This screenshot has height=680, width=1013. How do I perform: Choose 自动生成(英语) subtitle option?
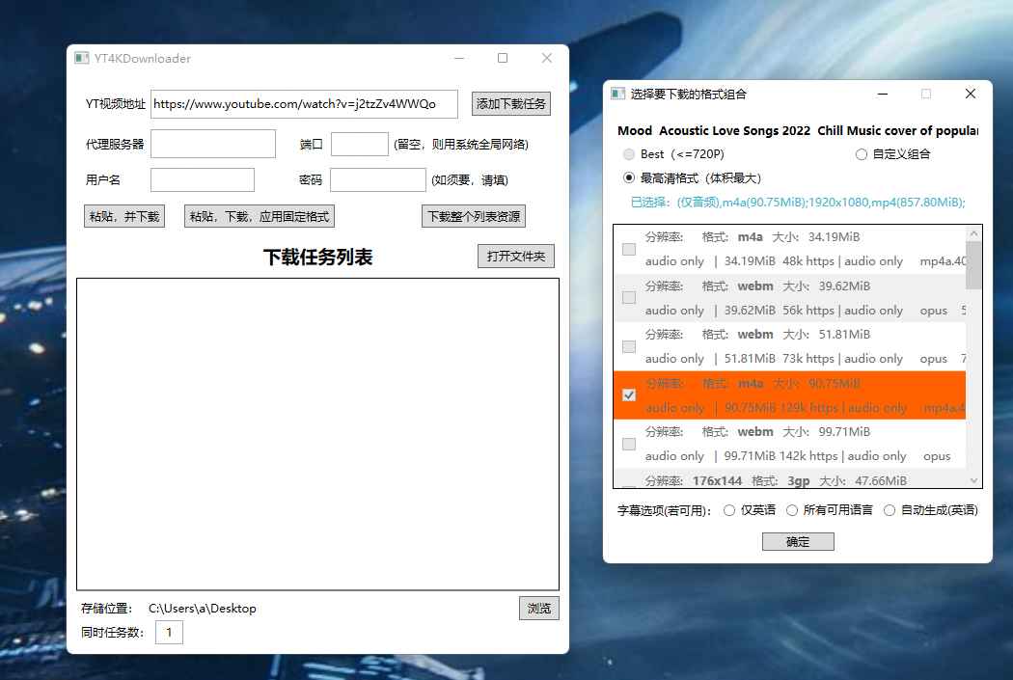coord(890,510)
